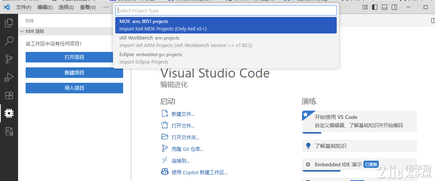Toggle the bottom panel visibility
This screenshot has height=181, width=435.
(385, 7)
